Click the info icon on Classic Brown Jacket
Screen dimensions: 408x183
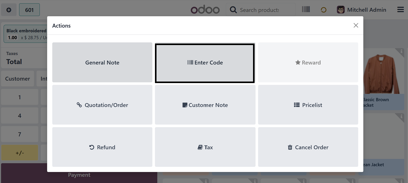point(401,51)
